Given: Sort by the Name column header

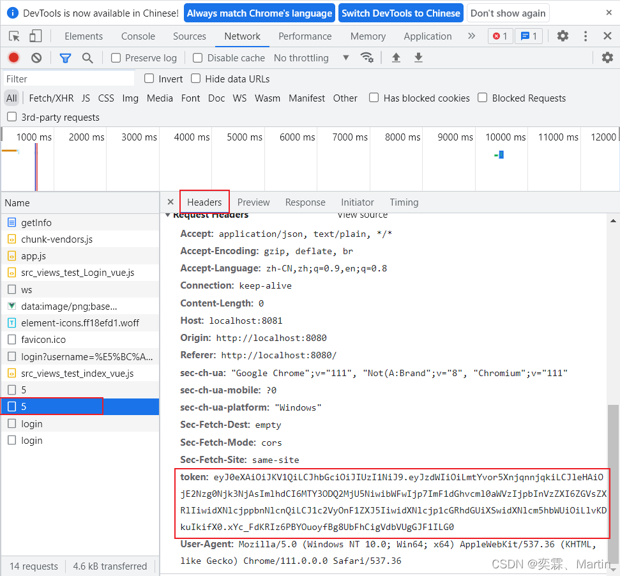Looking at the screenshot, I should [80, 203].
